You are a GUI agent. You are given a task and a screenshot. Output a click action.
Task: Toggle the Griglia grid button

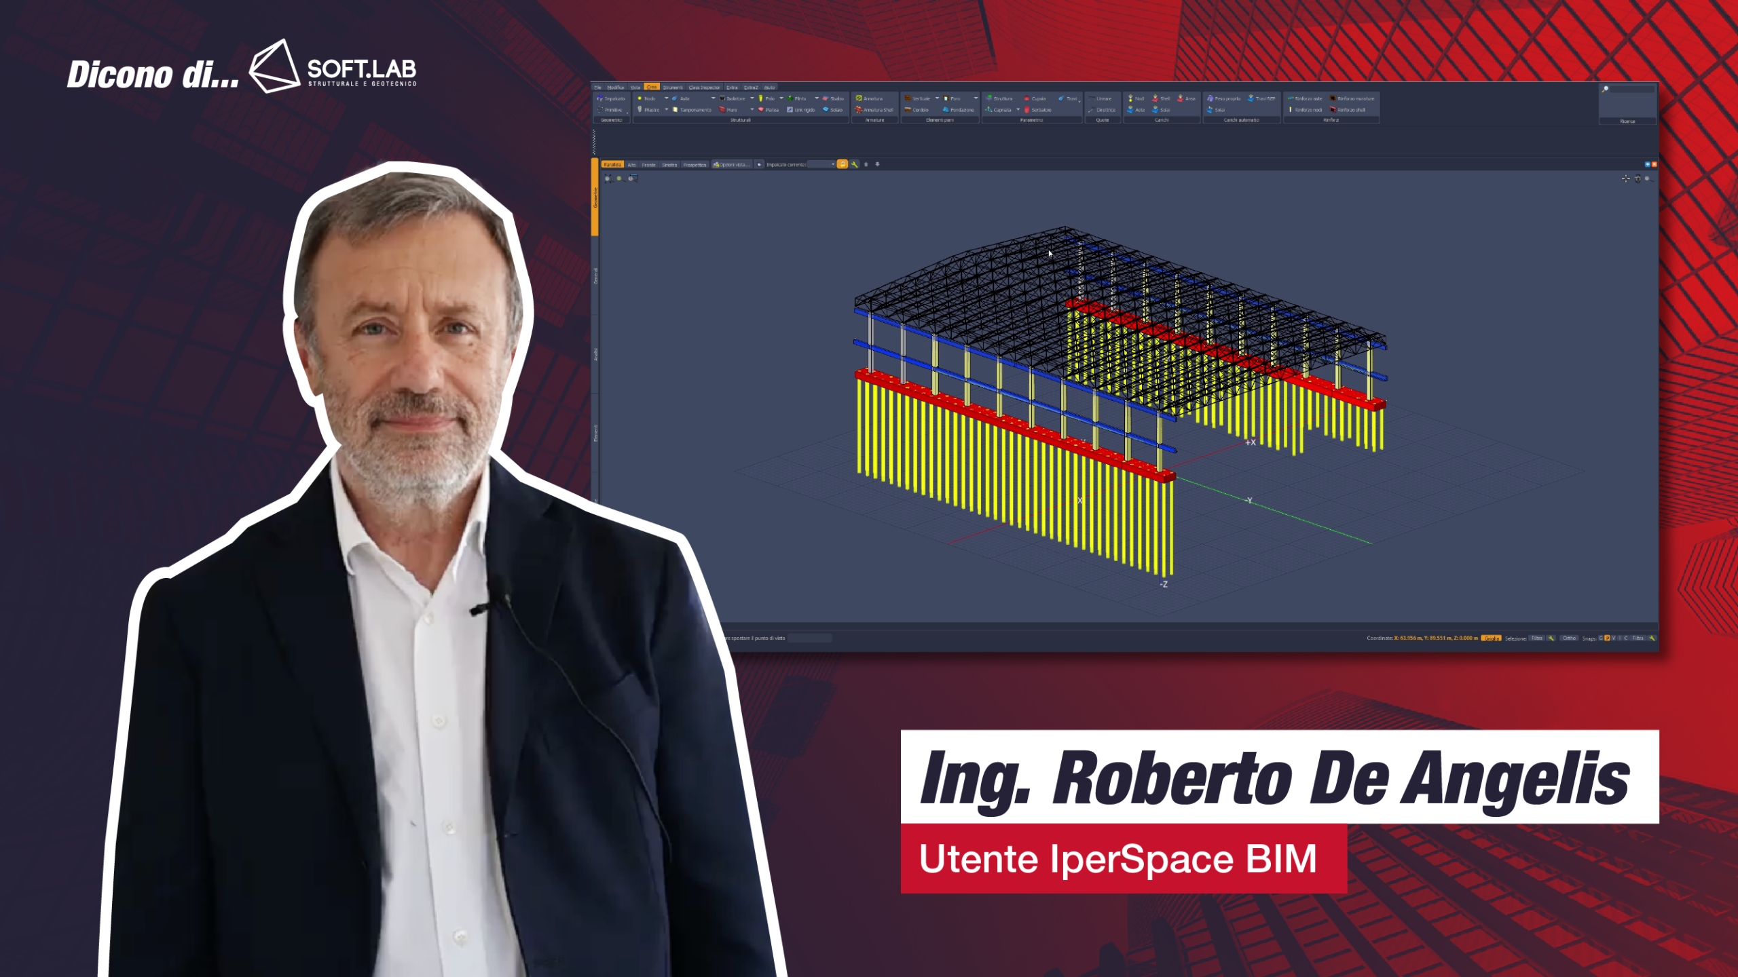pyautogui.click(x=1491, y=638)
